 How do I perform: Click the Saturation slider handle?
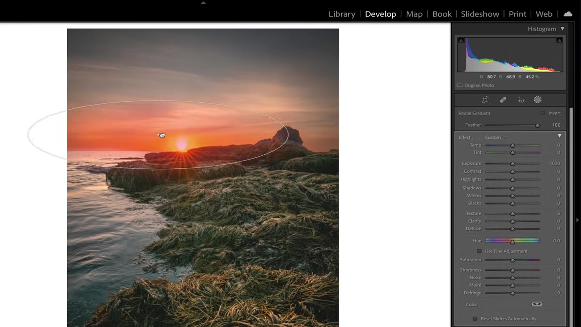[513, 260]
